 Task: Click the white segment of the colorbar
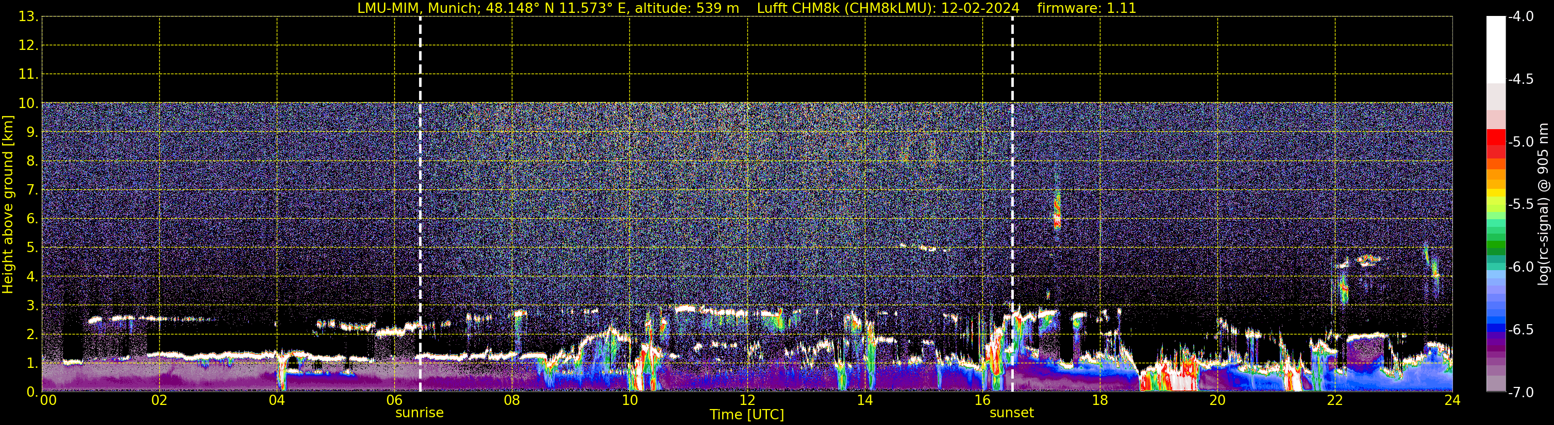tap(1496, 49)
